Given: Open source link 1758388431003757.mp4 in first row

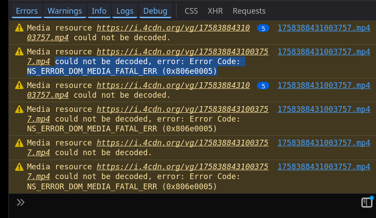Looking at the screenshot, I should 324,28.
